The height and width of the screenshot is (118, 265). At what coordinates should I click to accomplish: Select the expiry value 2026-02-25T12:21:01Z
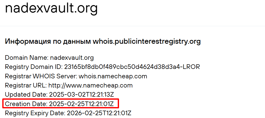pyautogui.click(x=99, y=113)
